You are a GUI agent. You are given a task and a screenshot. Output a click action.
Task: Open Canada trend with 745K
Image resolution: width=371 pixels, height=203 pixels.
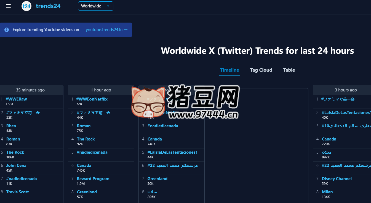(84, 166)
